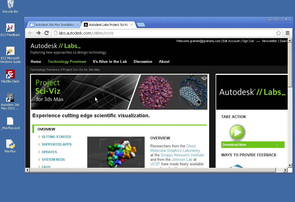
Task: Click the browser Back arrow
Action: [30, 33]
